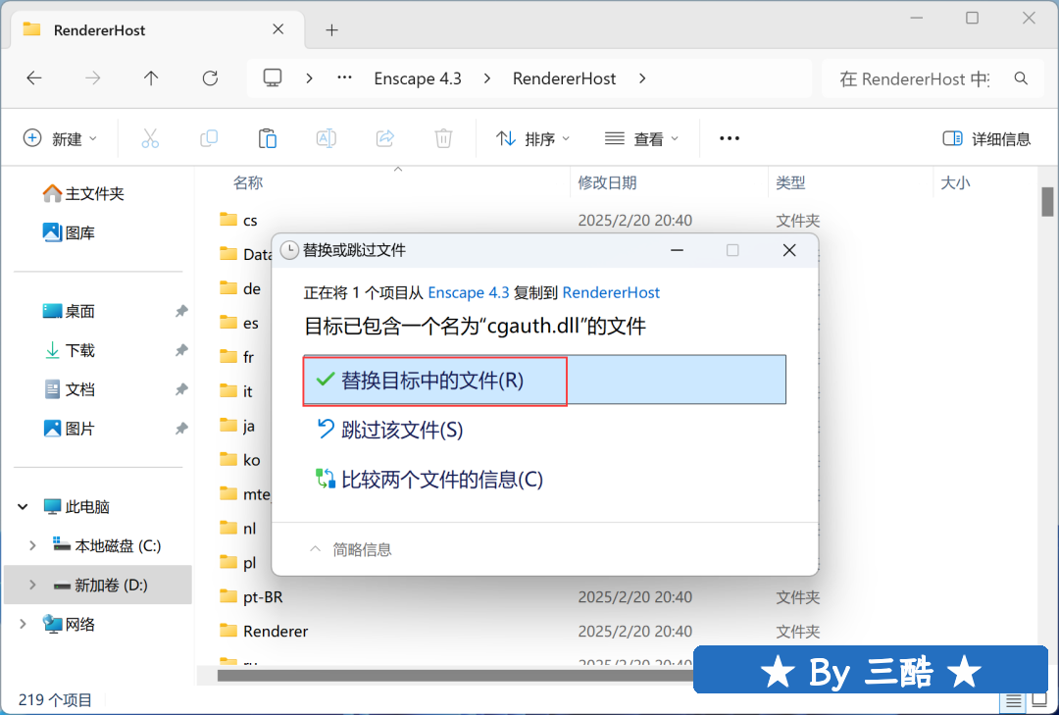Unpin 文档 from quick access
This screenshot has width=1059, height=715.
click(x=181, y=389)
